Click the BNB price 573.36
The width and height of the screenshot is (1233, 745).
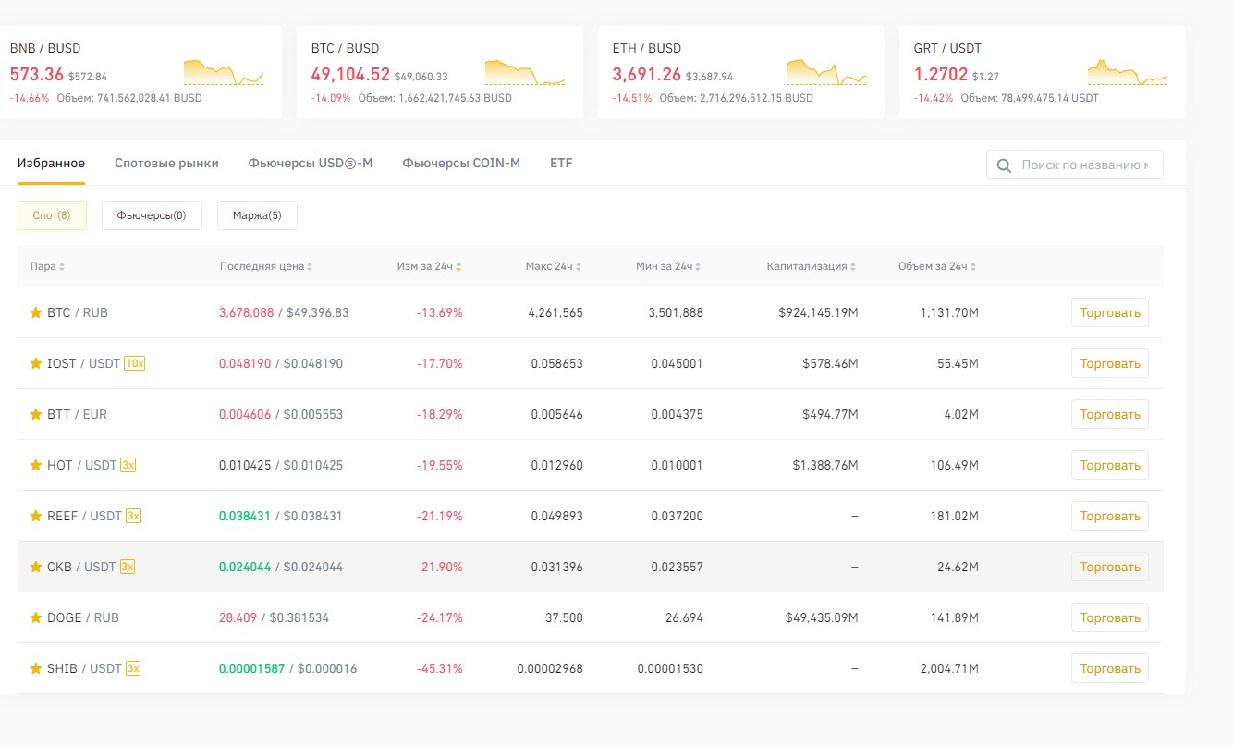[37, 75]
